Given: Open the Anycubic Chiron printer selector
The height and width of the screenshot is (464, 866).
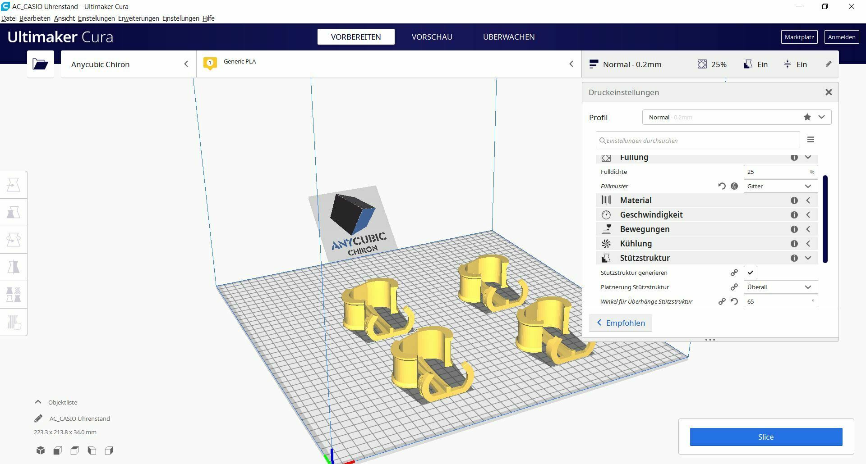Looking at the screenshot, I should 129,64.
